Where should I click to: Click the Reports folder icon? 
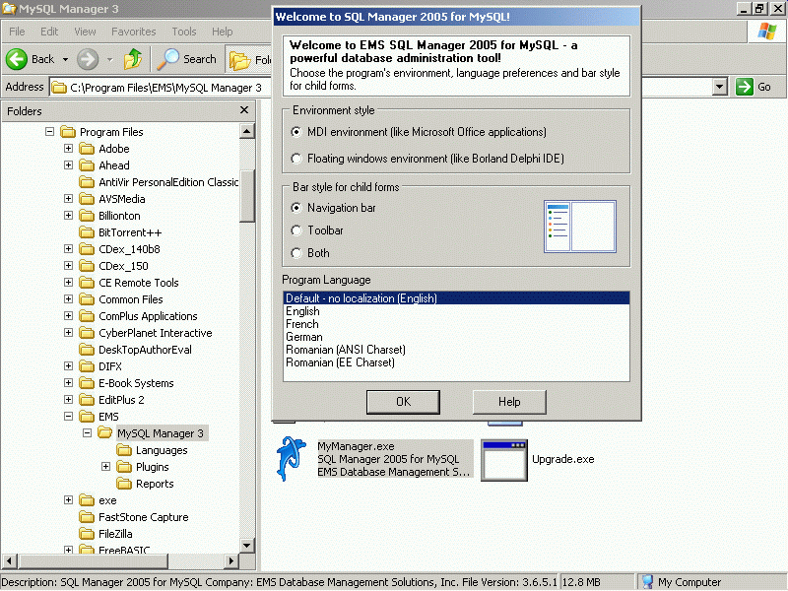pos(124,484)
